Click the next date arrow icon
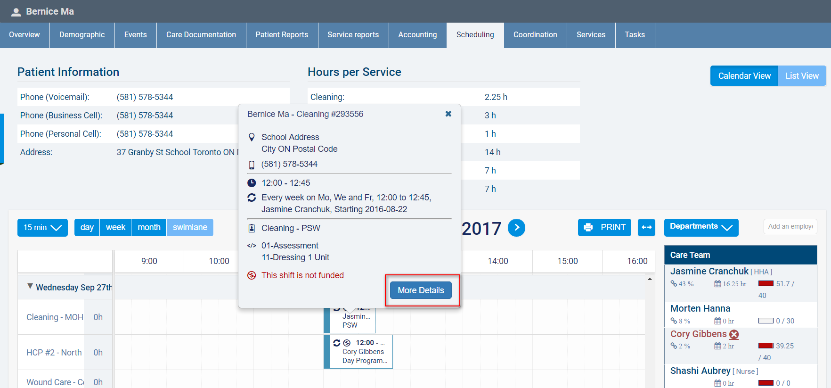Viewport: 831px width, 388px height. [516, 228]
